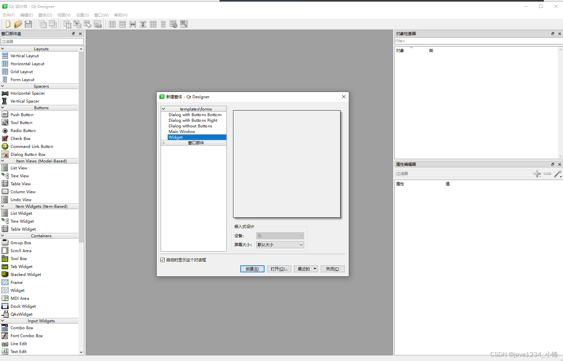Uncheck 启动时显示这个对话框 in the dialog

click(163, 260)
